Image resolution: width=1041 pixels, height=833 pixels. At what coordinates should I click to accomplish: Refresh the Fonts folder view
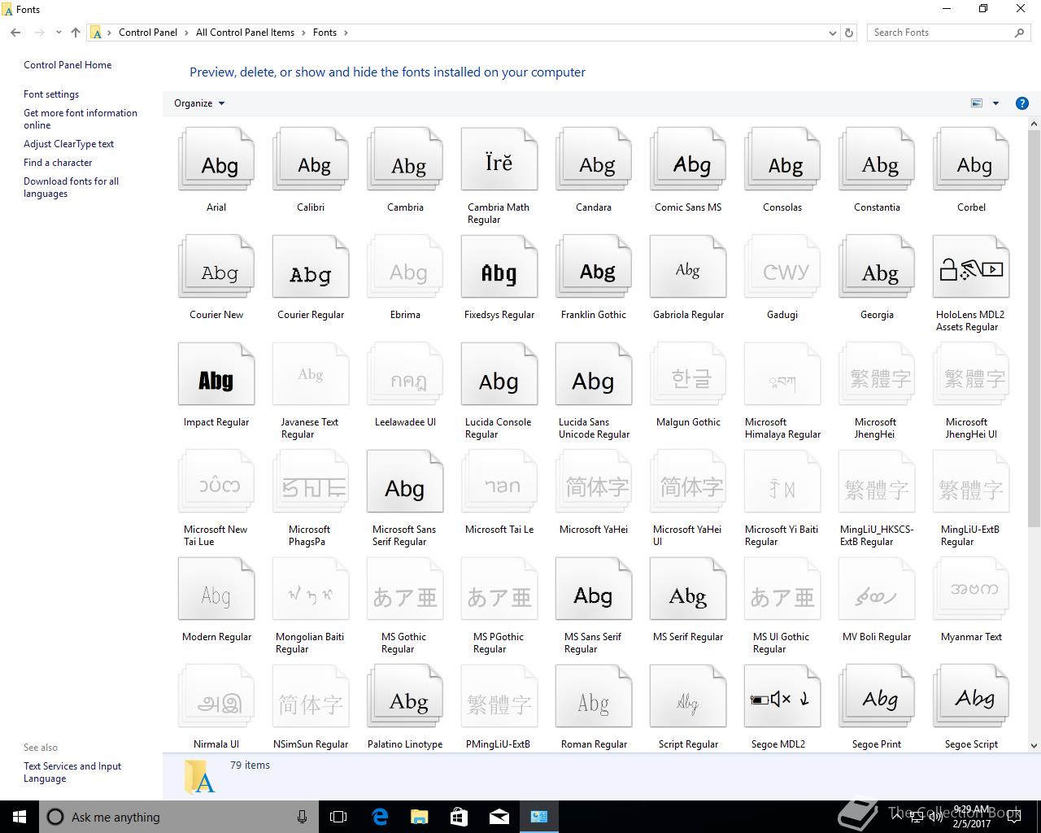click(x=849, y=33)
